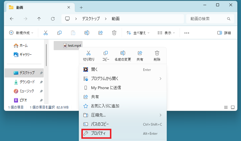
Task: Select 名前の変更 in the context menu
Action: (123, 56)
